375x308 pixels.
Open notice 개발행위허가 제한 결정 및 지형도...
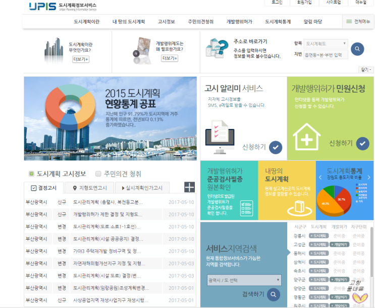coord(108,214)
